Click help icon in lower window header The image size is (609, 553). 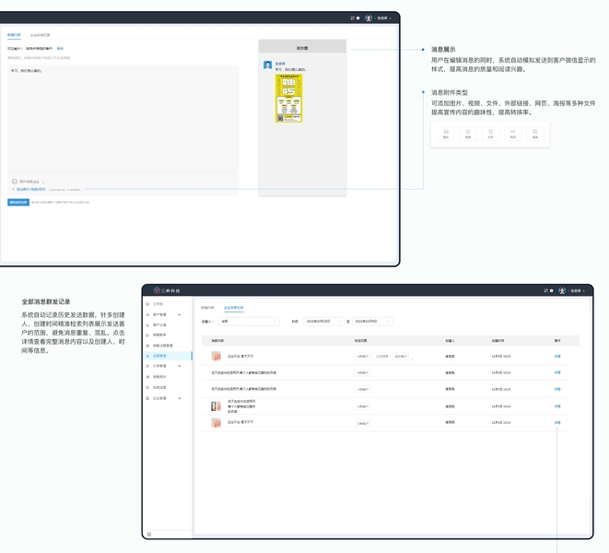pyautogui.click(x=551, y=290)
